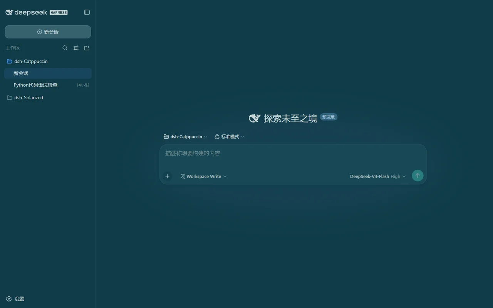Click the whale logo beside the heading
Image resolution: width=493 pixels, height=308 pixels.
255,118
